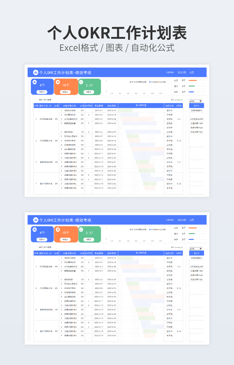Click the bar chart icon on lower blue card
This screenshot has height=365, width=234.
[x=34, y=230]
